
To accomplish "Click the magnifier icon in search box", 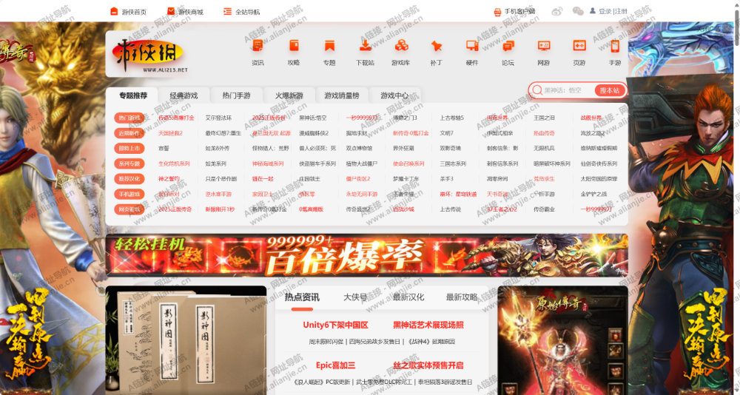I will coord(537,90).
